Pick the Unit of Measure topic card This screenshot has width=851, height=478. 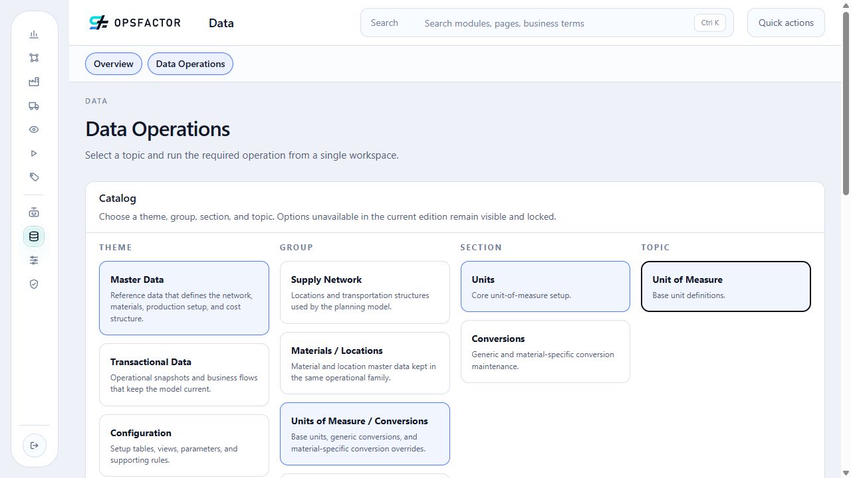tap(726, 286)
